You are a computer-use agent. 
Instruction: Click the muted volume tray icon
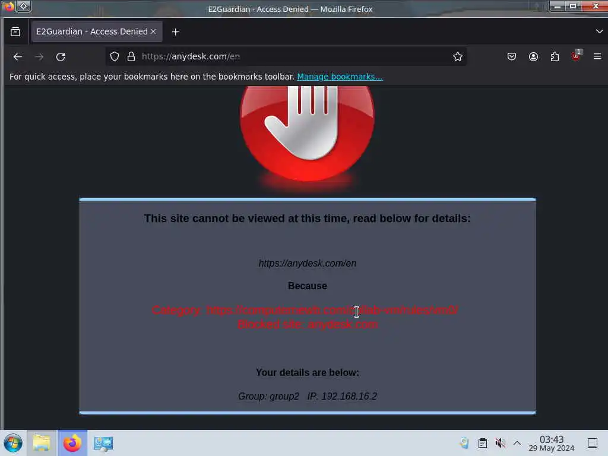(500, 443)
